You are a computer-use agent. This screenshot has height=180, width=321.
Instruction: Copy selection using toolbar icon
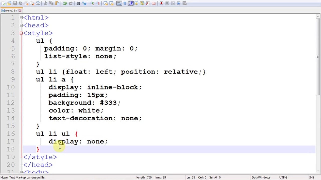tap(51, 3)
